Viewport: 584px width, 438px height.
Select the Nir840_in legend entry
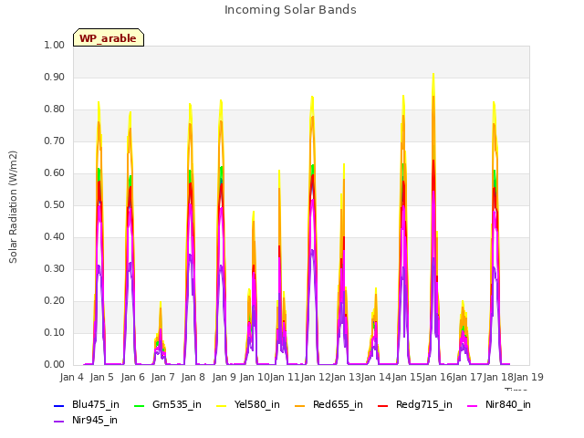coord(499,404)
